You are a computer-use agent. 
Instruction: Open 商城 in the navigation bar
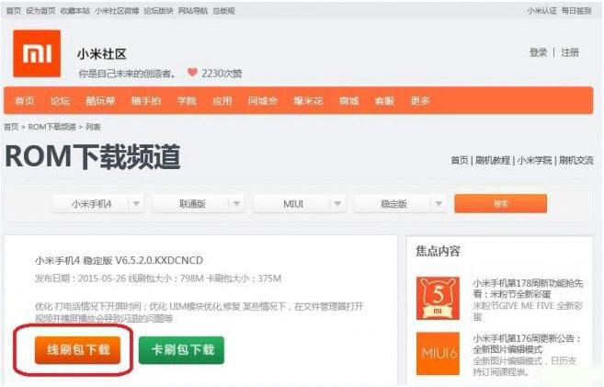coord(349,101)
